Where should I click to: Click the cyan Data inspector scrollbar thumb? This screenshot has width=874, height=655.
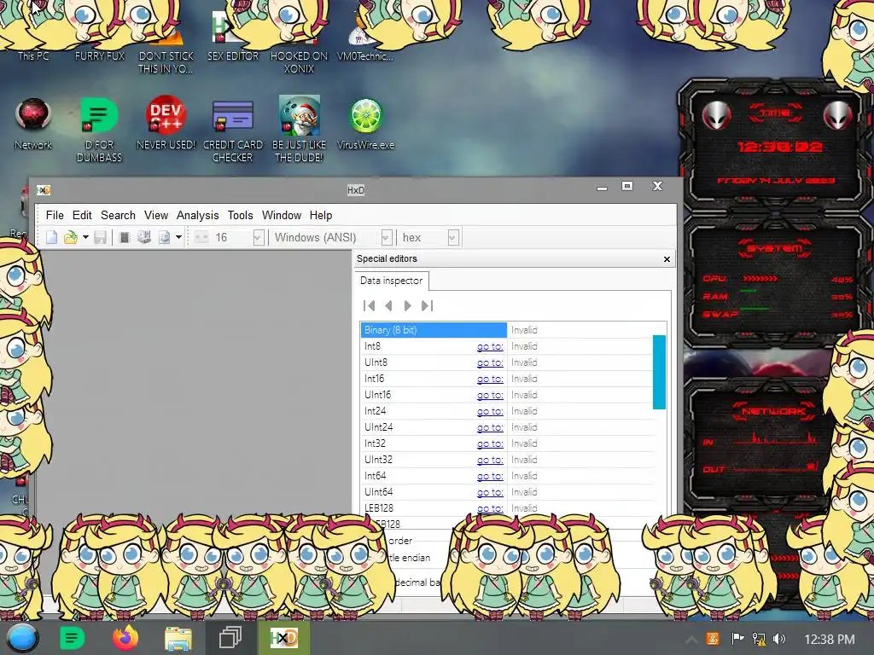pyautogui.click(x=659, y=372)
